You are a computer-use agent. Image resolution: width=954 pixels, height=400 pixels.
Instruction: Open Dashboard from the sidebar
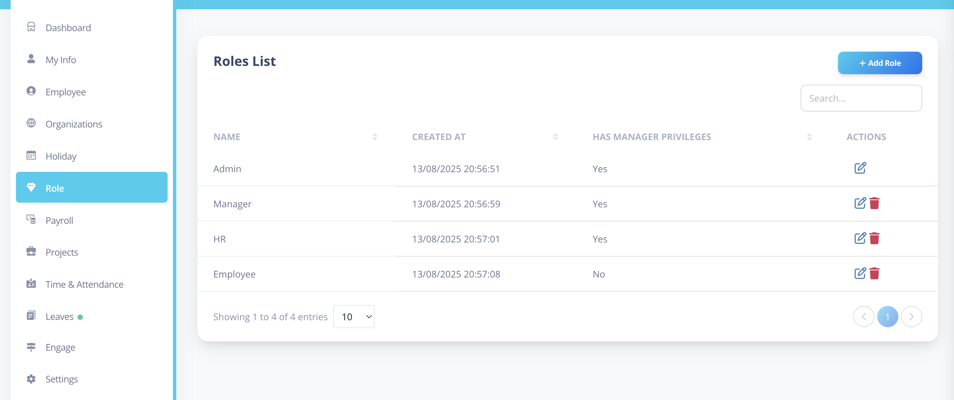click(91, 28)
